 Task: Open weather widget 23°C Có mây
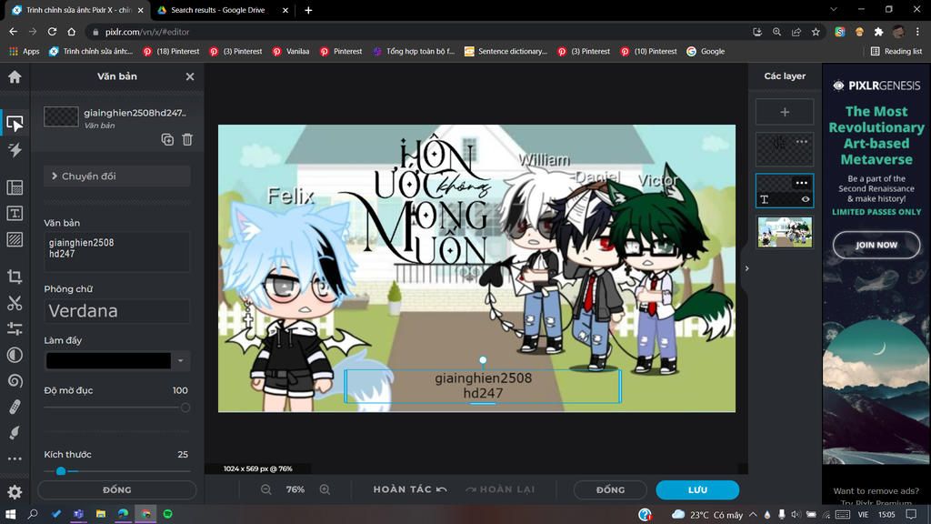coord(707,515)
